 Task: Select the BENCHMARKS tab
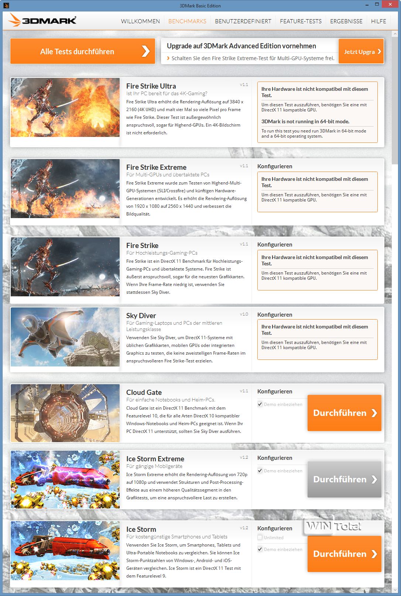[x=187, y=21]
